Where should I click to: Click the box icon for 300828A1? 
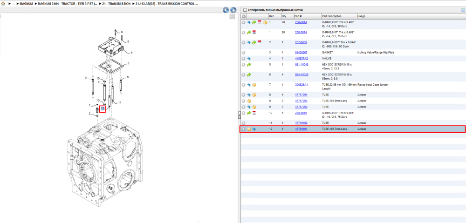pos(254,85)
